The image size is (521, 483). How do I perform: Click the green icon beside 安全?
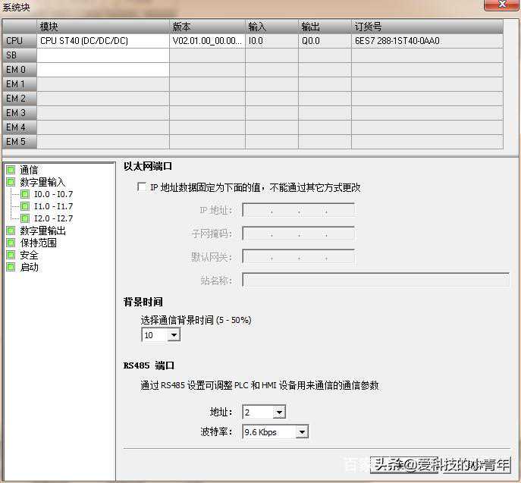[11, 255]
